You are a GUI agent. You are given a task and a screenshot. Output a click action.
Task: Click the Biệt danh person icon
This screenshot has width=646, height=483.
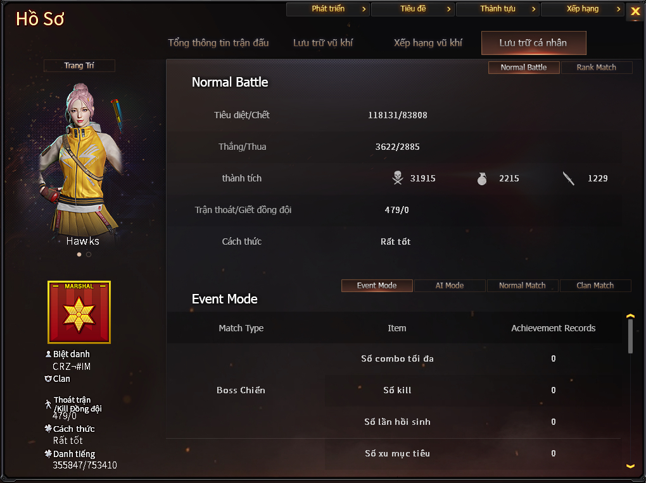click(x=48, y=354)
